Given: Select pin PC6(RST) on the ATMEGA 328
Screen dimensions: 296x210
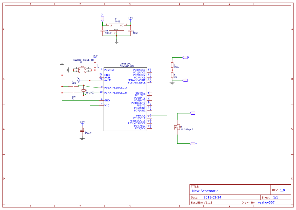Looking at the screenshot, I should pos(110,70).
